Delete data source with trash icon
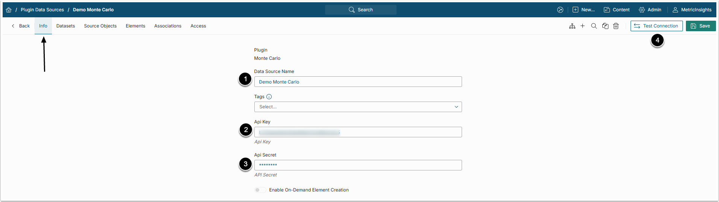The image size is (719, 202). pyautogui.click(x=616, y=26)
